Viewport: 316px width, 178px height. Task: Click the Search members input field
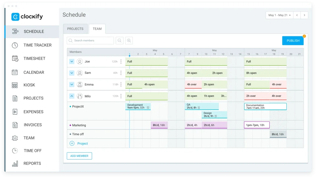90,40
